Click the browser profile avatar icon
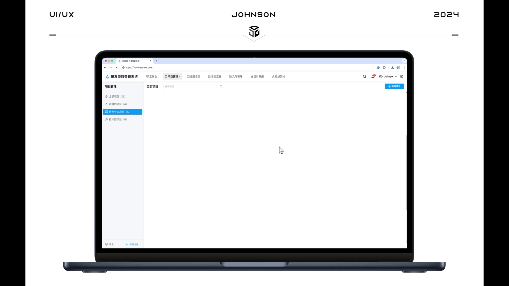This screenshot has width=509, height=286. tap(398, 68)
